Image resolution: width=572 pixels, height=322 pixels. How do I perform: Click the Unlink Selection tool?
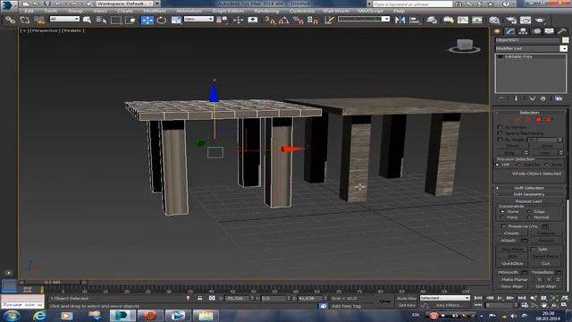click(x=25, y=20)
